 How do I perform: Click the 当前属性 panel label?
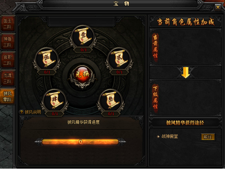coord(155,46)
